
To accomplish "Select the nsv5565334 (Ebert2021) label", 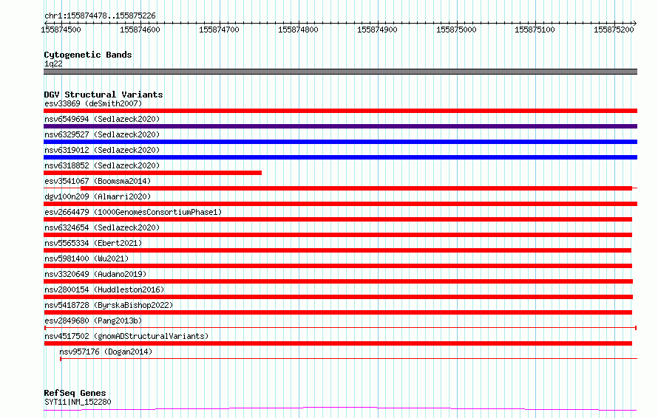I will pos(93,243).
